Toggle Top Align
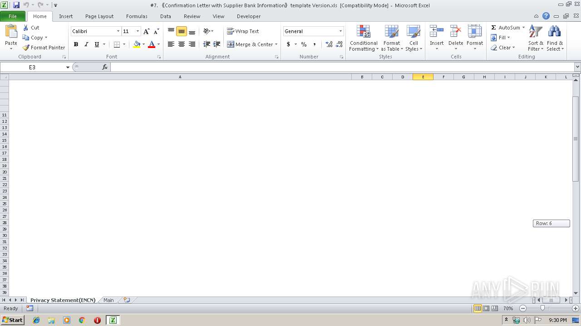This screenshot has width=581, height=326. pyautogui.click(x=171, y=31)
